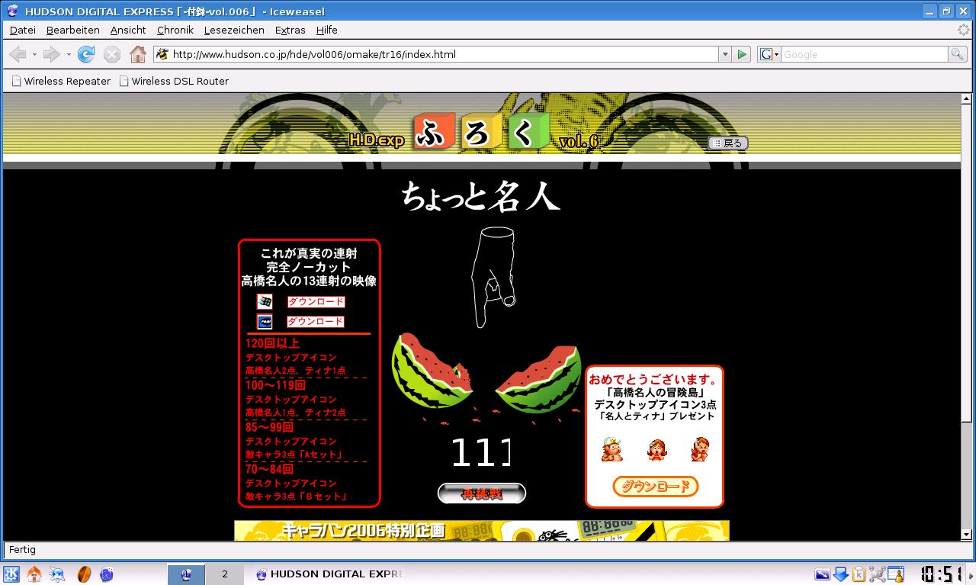Click the second video format icon
Viewport: 979px width, 585px height.
pyautogui.click(x=265, y=321)
